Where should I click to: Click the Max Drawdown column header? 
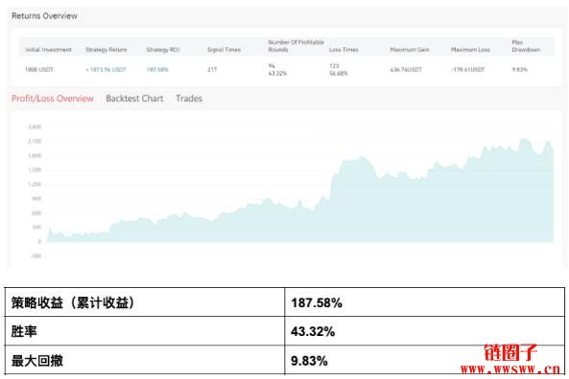(526, 46)
